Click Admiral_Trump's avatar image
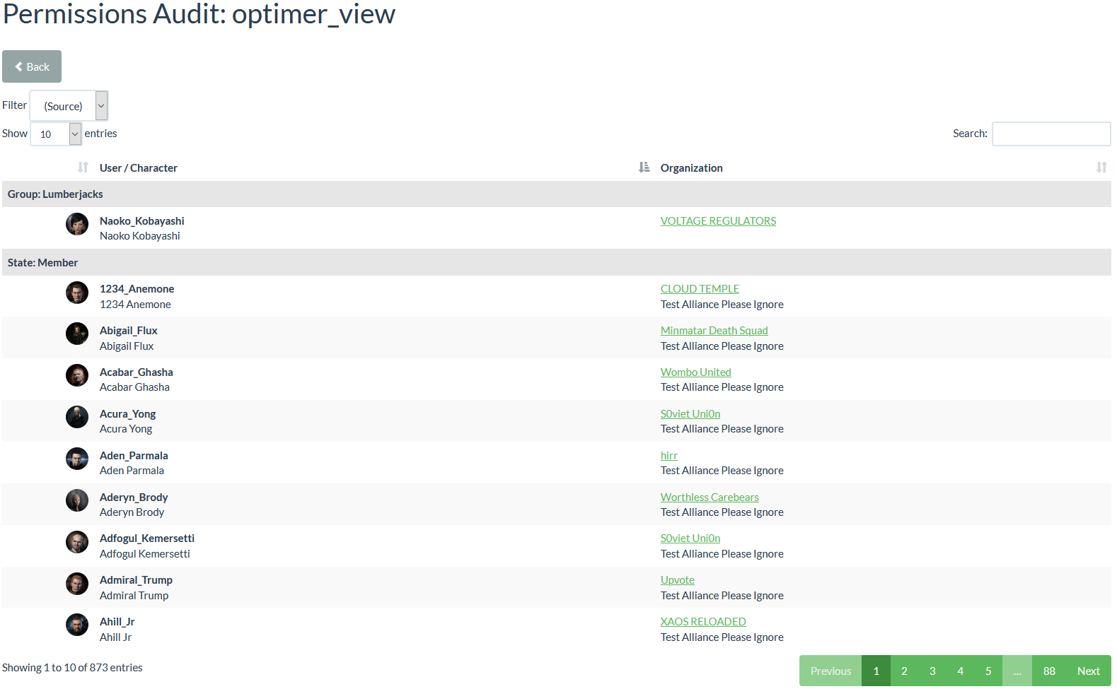 point(77,584)
